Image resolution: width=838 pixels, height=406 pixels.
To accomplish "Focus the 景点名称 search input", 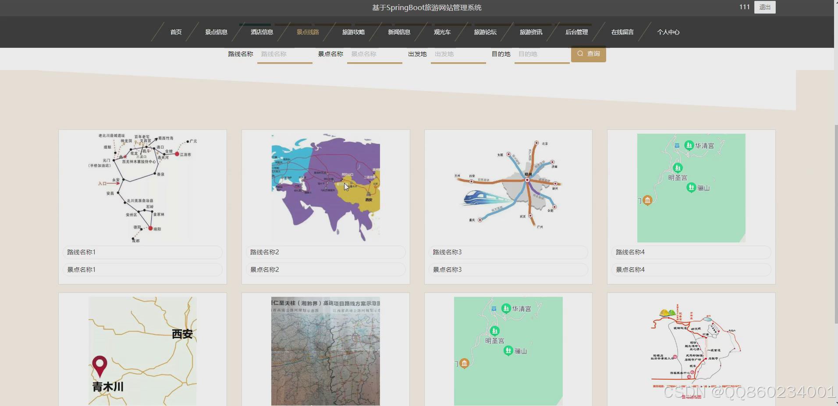I will [x=375, y=54].
